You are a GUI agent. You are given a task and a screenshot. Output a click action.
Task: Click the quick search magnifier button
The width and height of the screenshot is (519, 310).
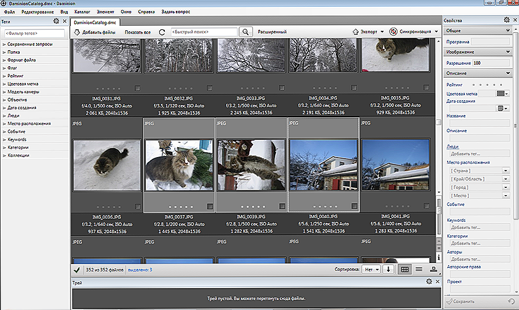coord(245,32)
